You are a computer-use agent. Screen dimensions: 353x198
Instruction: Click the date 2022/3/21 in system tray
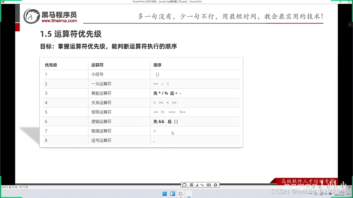(339, 195)
